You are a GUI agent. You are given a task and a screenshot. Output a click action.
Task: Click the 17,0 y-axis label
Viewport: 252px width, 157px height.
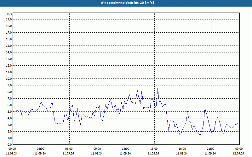(9, 33)
